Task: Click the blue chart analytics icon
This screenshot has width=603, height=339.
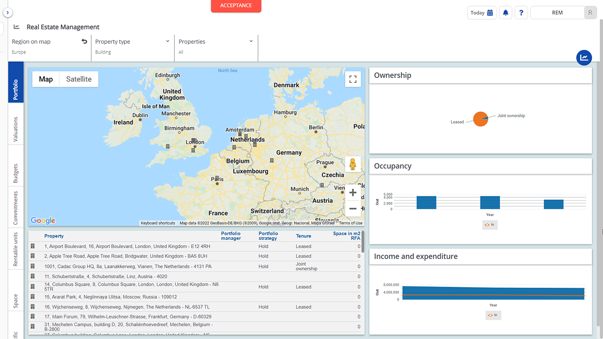Action: click(x=584, y=57)
